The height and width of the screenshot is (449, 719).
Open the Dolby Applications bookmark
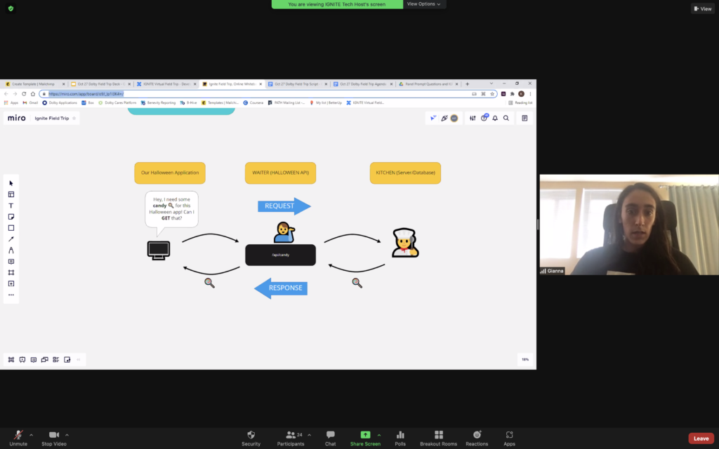tap(60, 102)
